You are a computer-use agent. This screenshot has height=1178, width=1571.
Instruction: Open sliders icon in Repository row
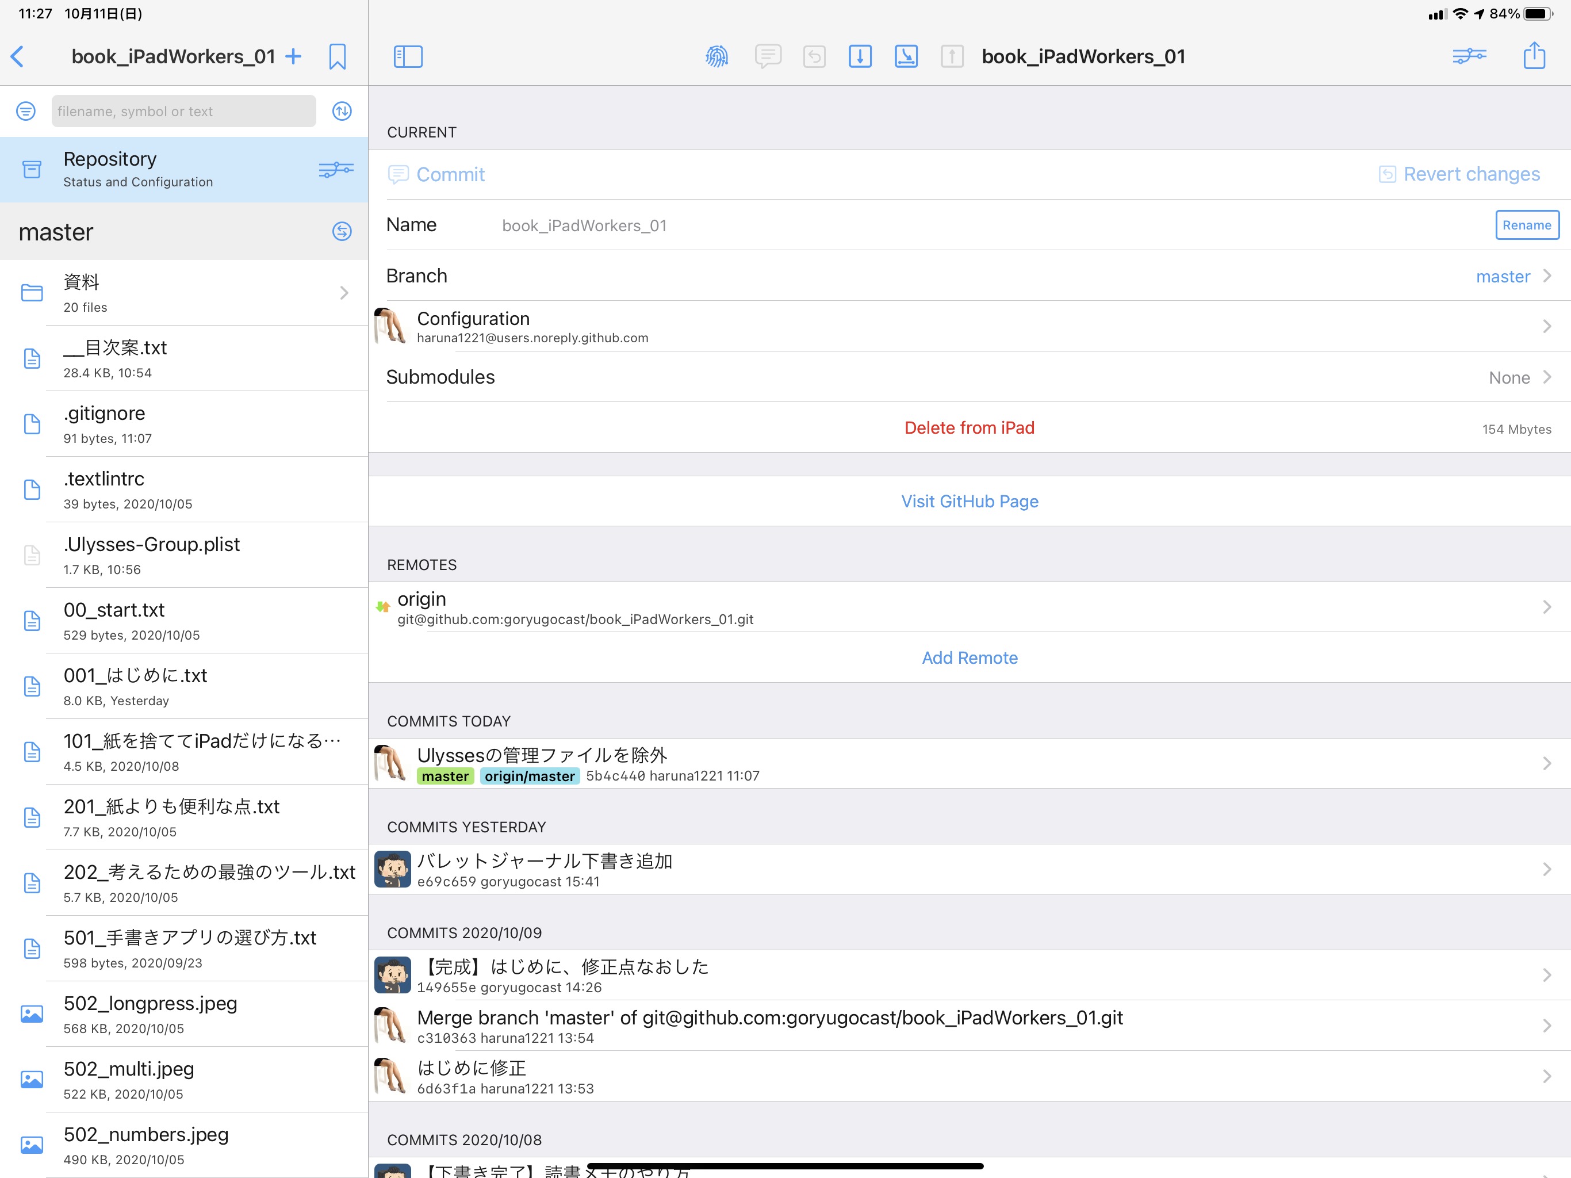[x=336, y=170]
